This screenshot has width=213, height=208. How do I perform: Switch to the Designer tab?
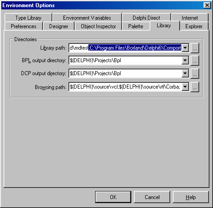click(x=58, y=26)
